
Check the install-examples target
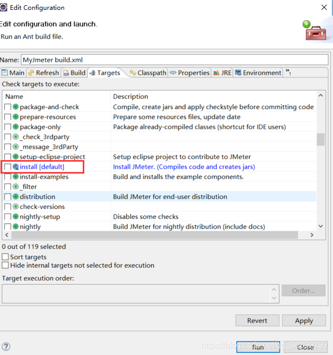8,177
